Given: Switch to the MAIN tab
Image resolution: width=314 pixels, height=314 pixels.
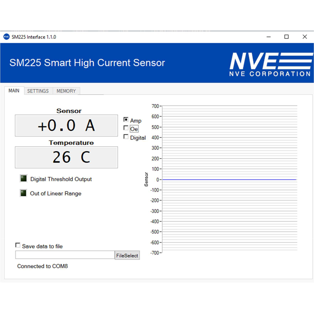Looking at the screenshot, I should pyautogui.click(x=14, y=91).
